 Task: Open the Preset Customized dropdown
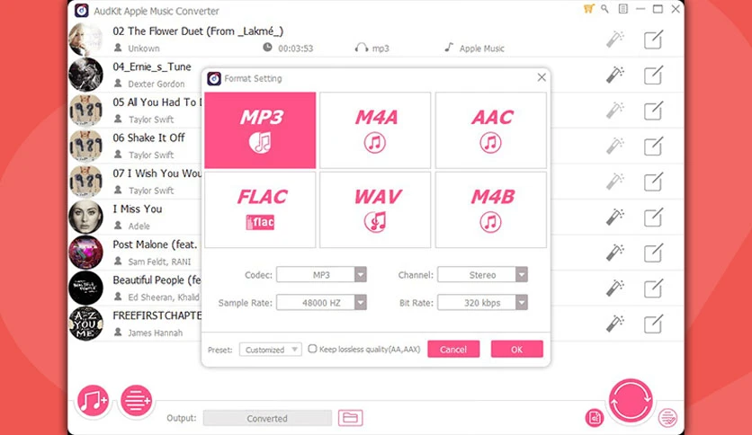click(x=271, y=350)
